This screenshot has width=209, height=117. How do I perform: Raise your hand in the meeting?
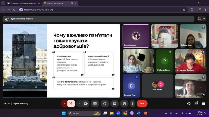(124, 104)
